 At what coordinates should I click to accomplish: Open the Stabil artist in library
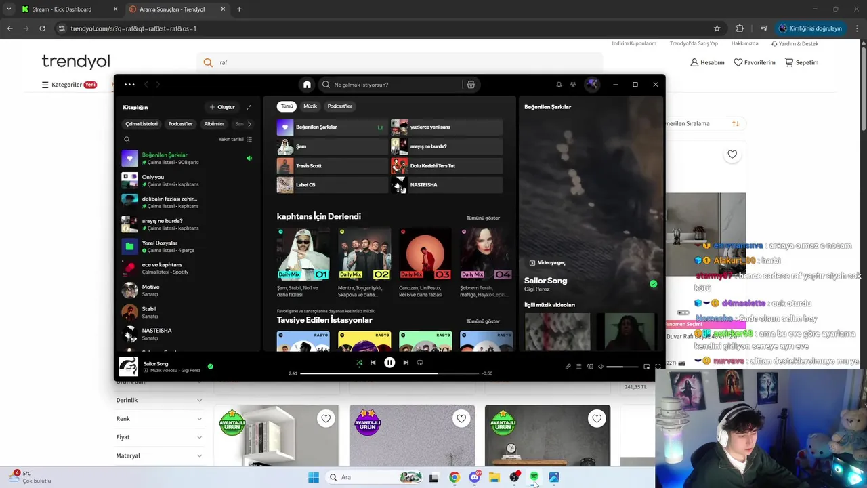pyautogui.click(x=187, y=312)
